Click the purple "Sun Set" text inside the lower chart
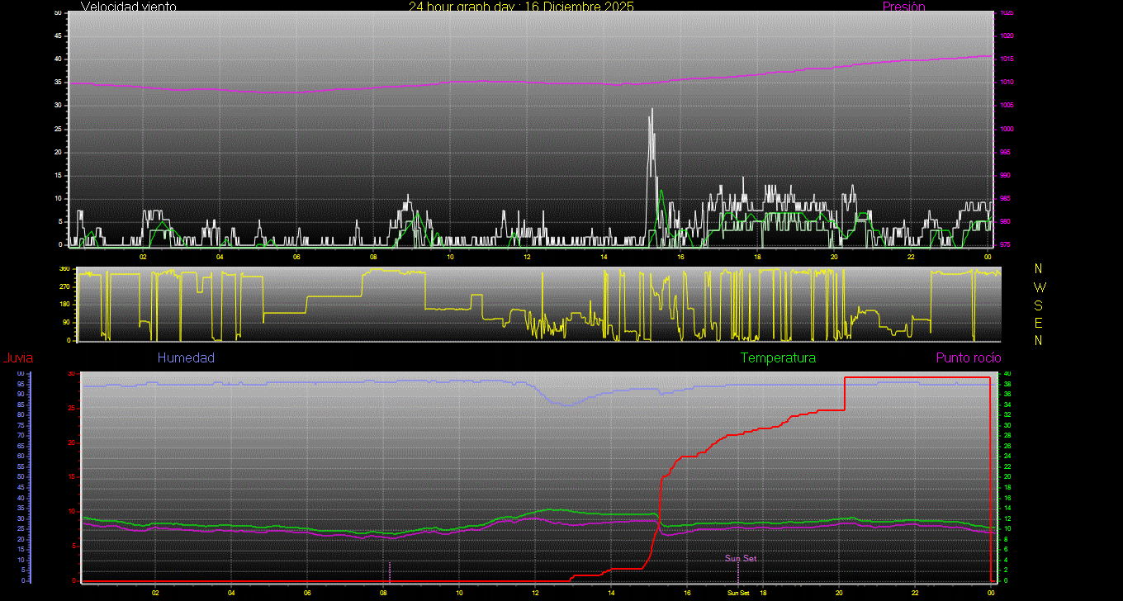This screenshot has width=1123, height=601. [741, 559]
